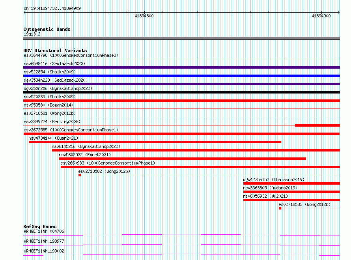Click the red bar of nsv6056932
This screenshot has width=351, height=260.
(292, 200)
